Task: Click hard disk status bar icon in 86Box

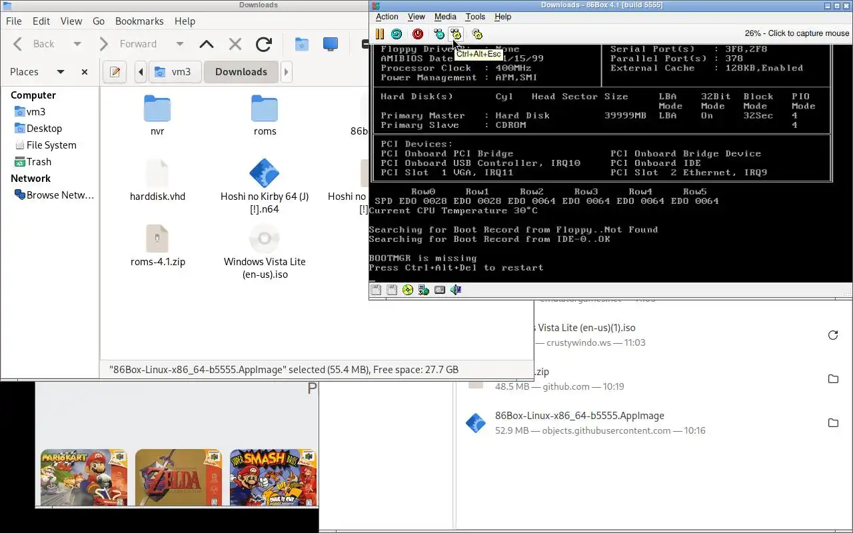Action: click(440, 290)
